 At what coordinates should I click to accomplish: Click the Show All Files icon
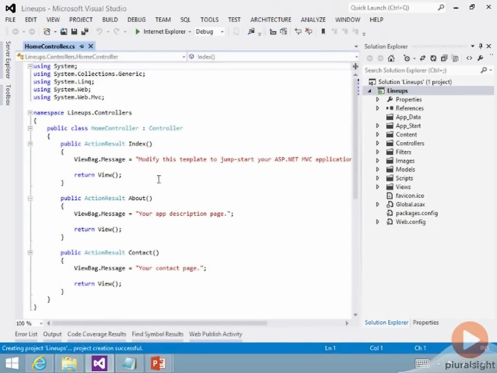[455, 58]
